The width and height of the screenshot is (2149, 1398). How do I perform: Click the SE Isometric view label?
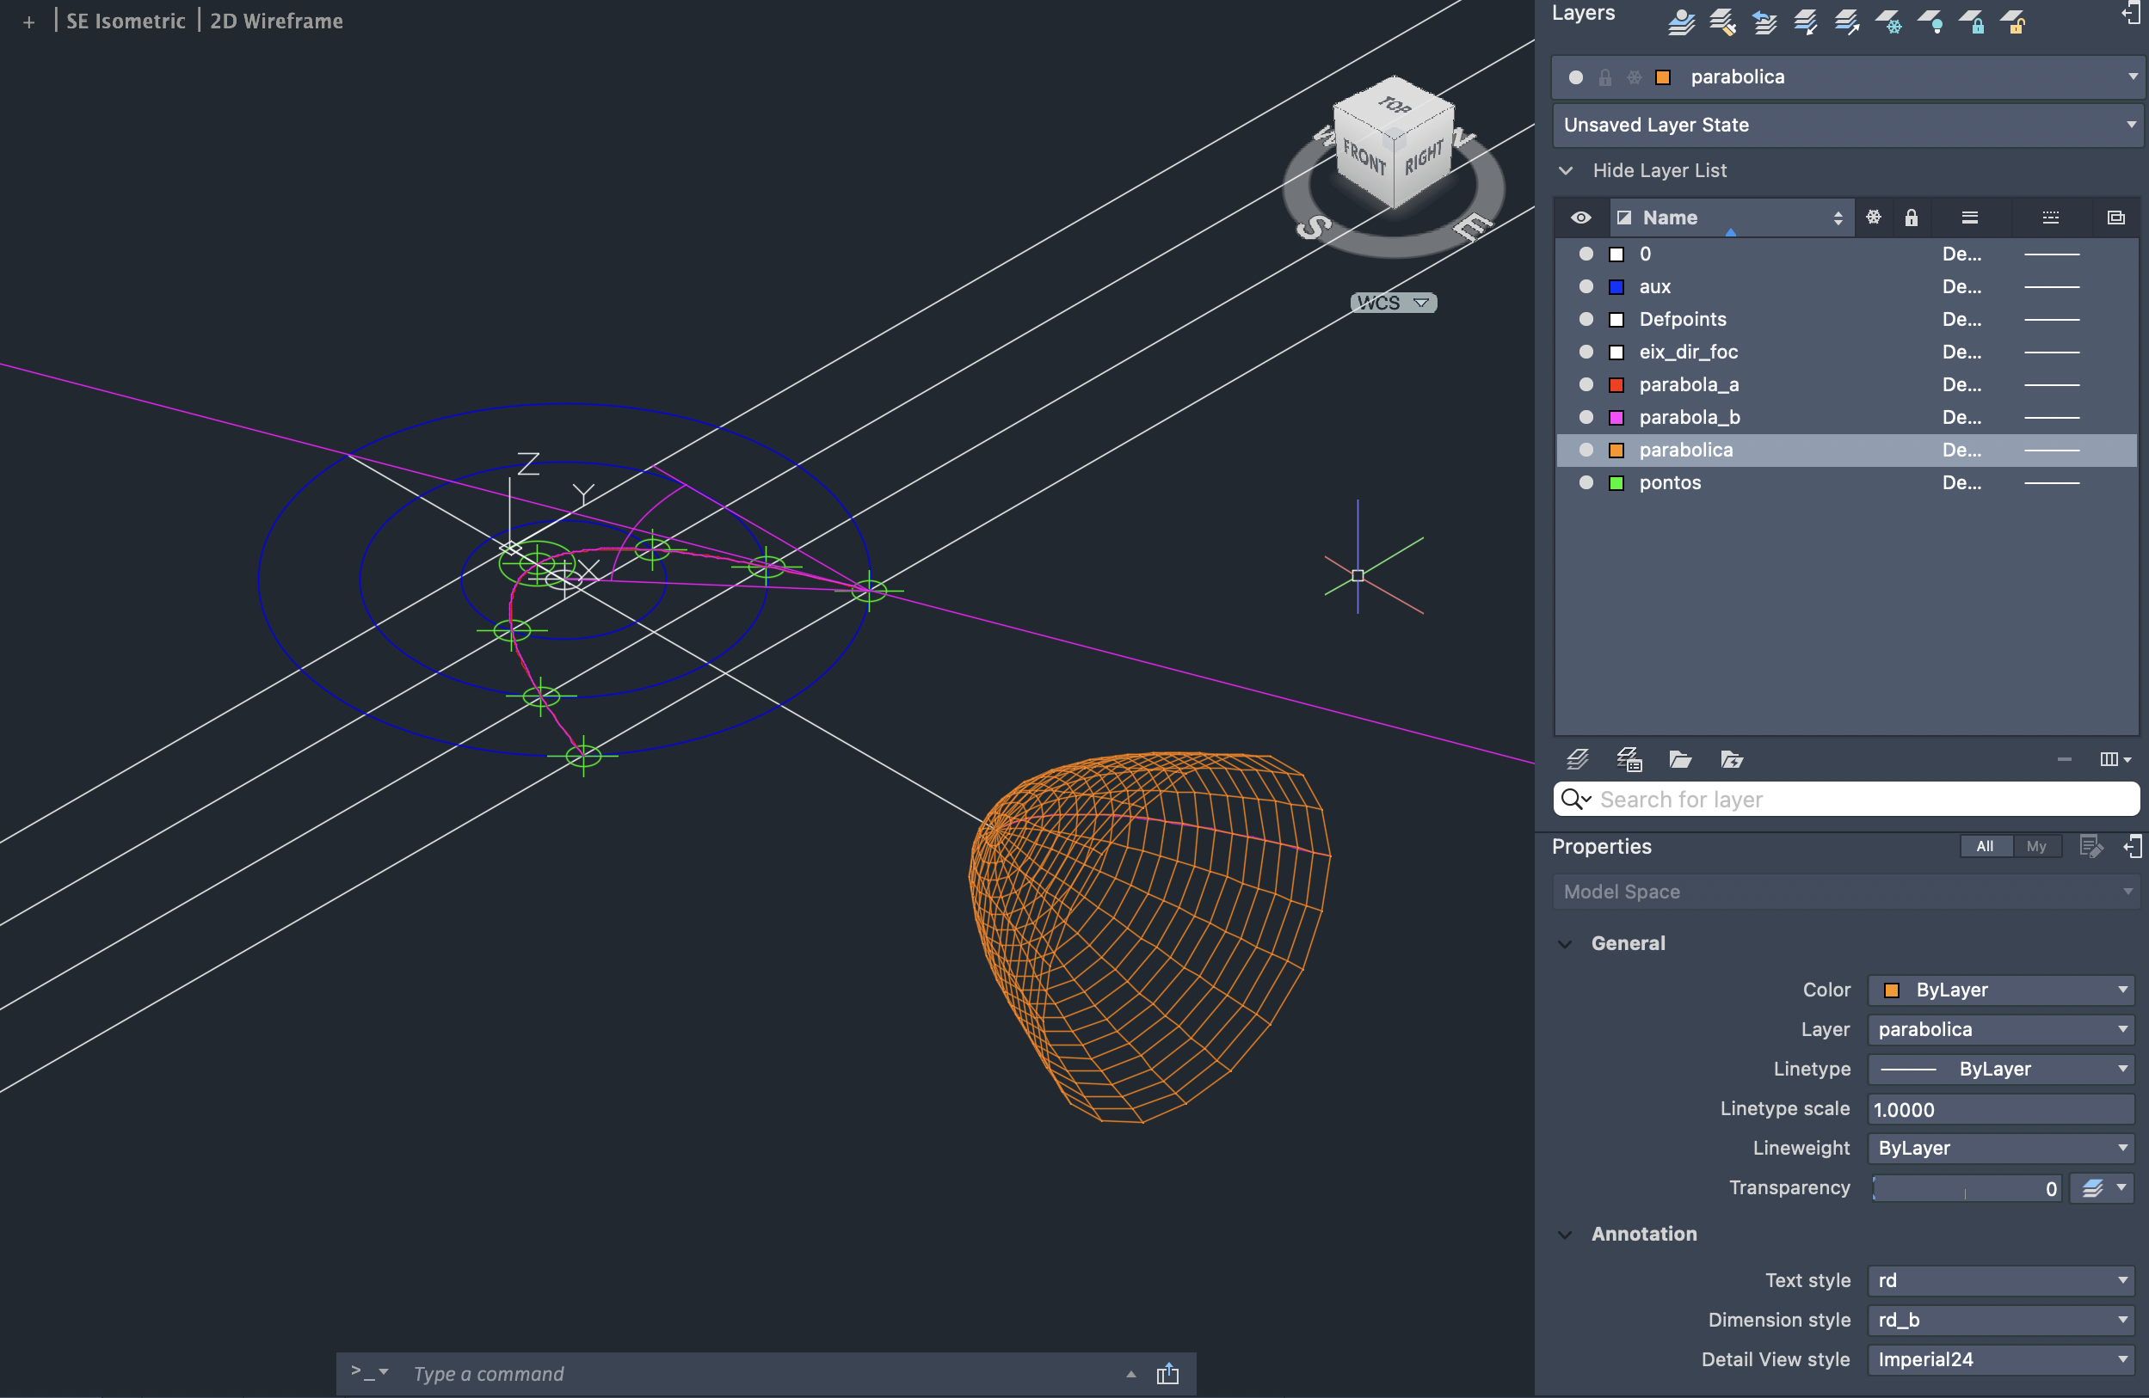126,21
